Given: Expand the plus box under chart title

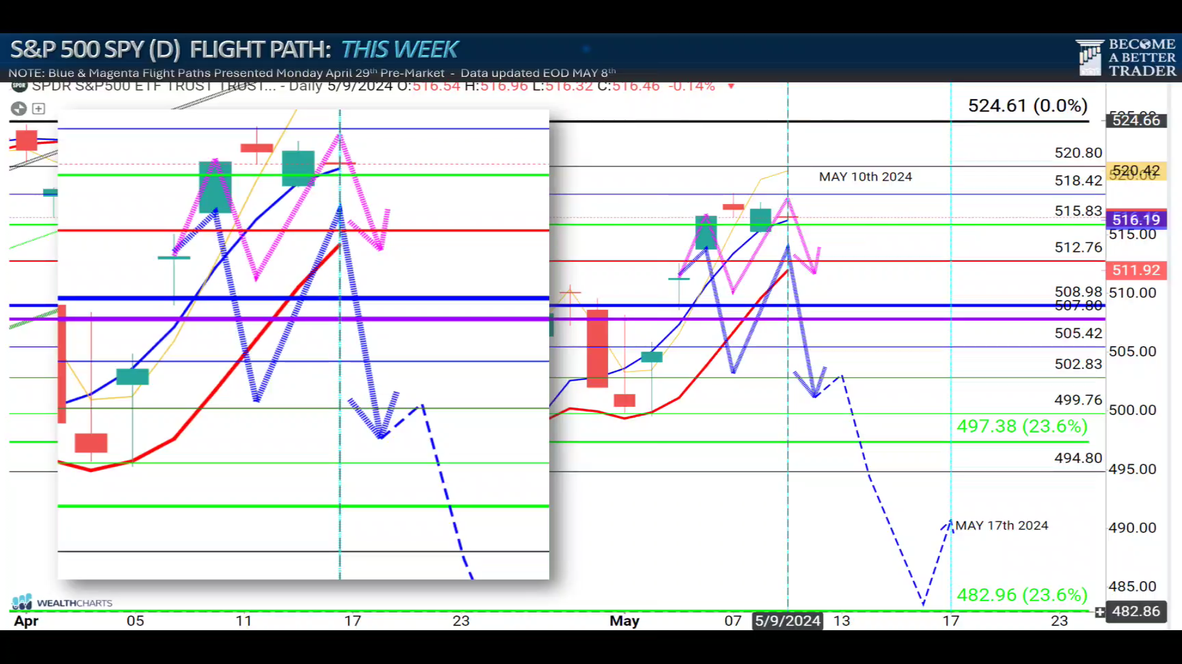Looking at the screenshot, I should [x=39, y=109].
